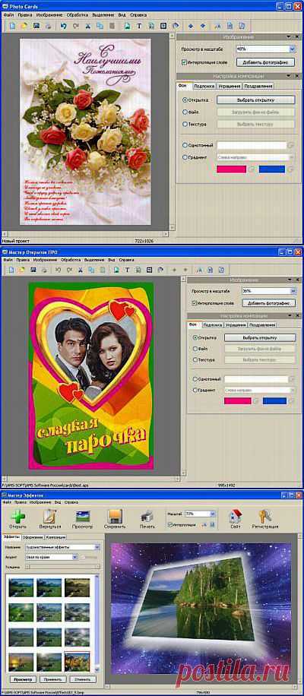The width and height of the screenshot is (304, 696).
Task: Open the Сайт house icon in Мастер Эффектов
Action: coord(235,516)
